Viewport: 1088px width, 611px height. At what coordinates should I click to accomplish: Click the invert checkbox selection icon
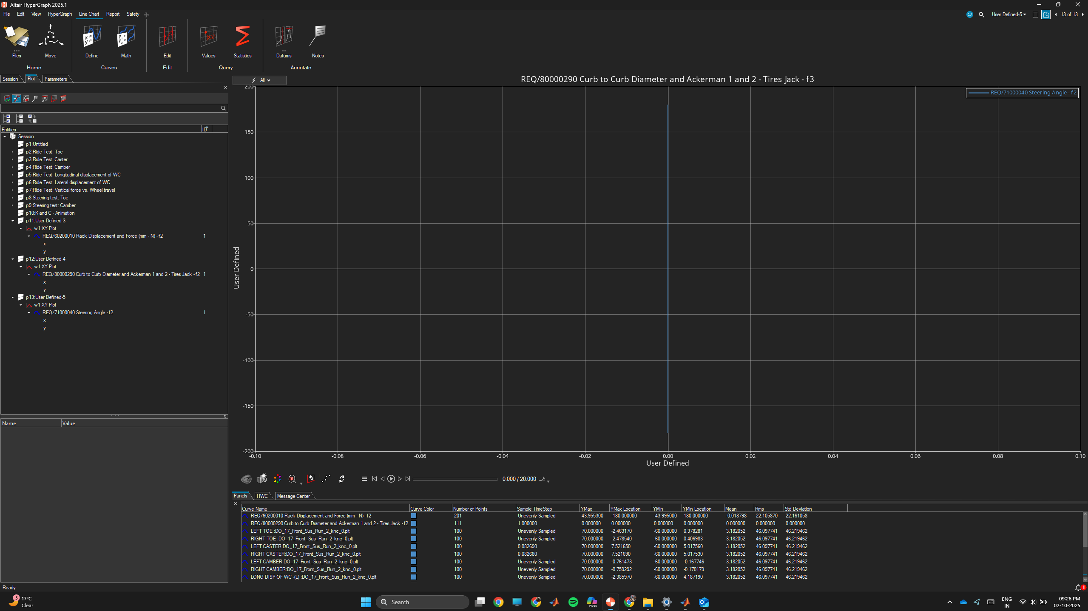32,119
